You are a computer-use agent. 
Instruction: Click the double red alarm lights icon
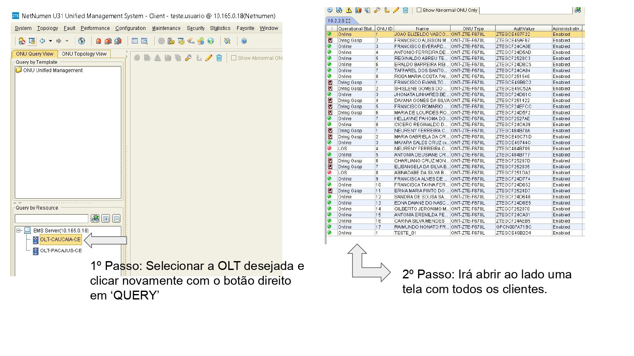coord(108,41)
